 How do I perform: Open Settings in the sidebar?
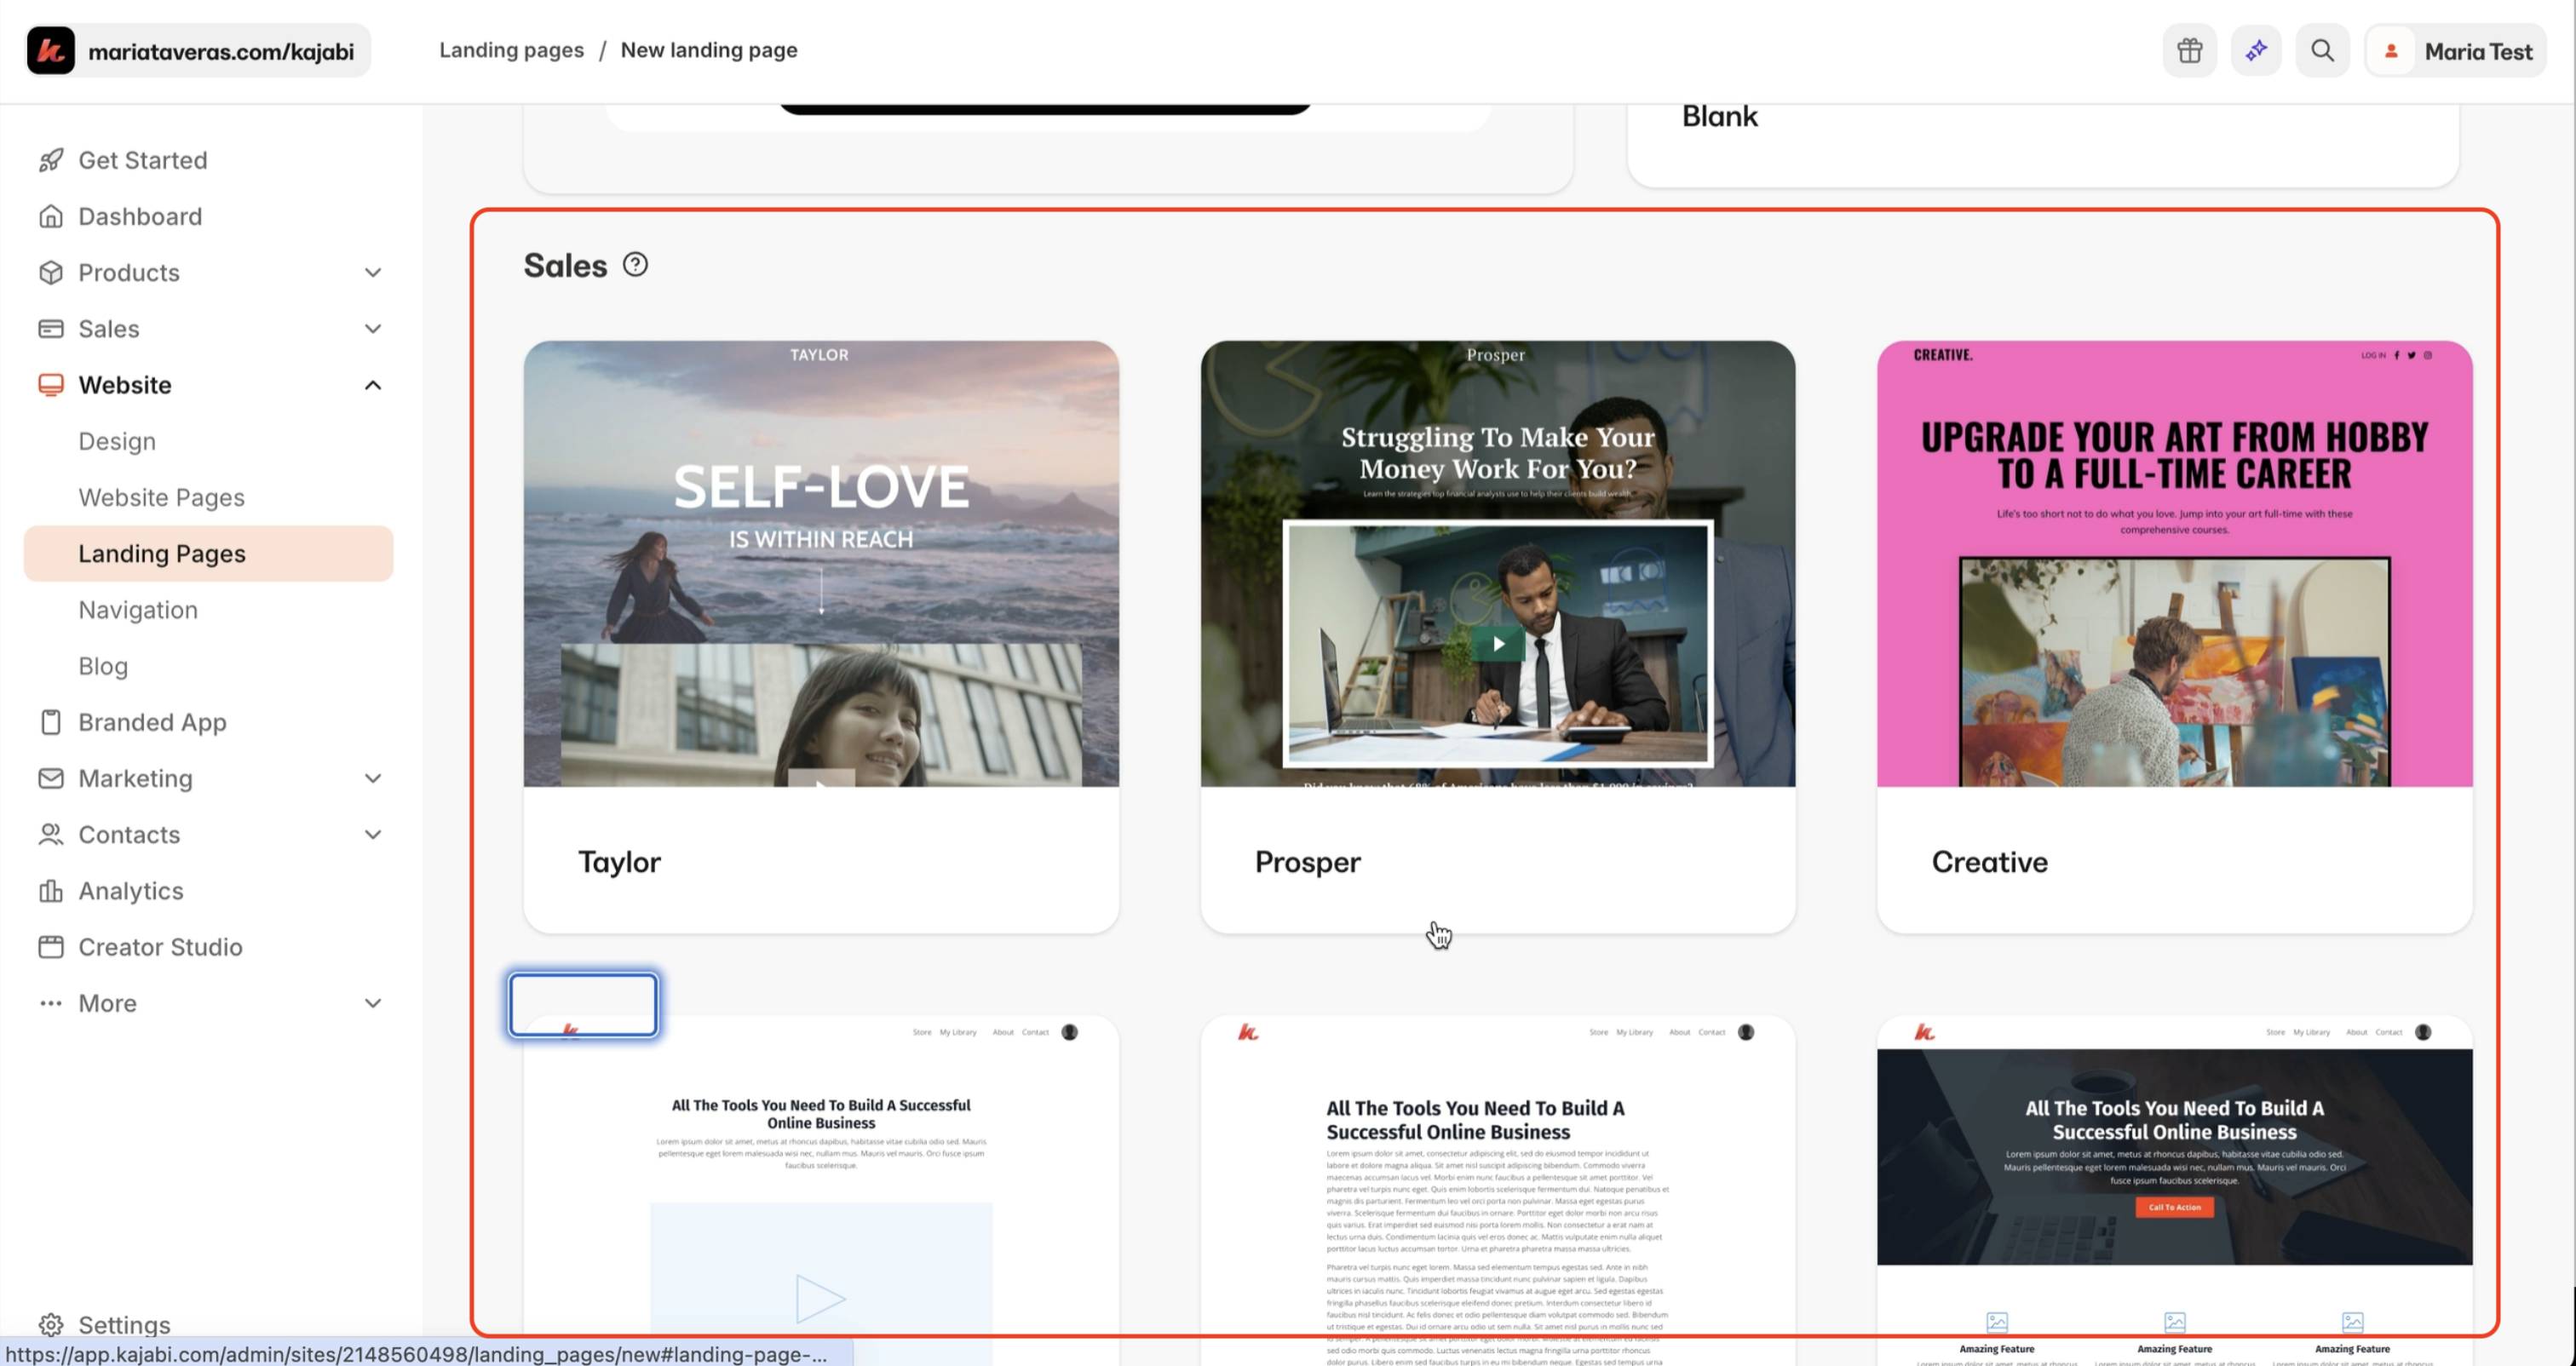(x=209, y=1325)
